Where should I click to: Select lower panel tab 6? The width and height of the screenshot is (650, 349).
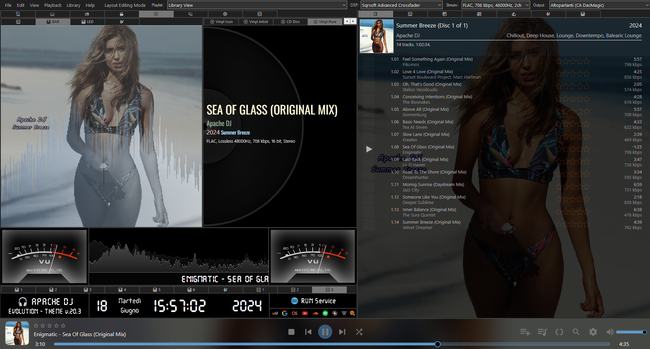pos(191,290)
